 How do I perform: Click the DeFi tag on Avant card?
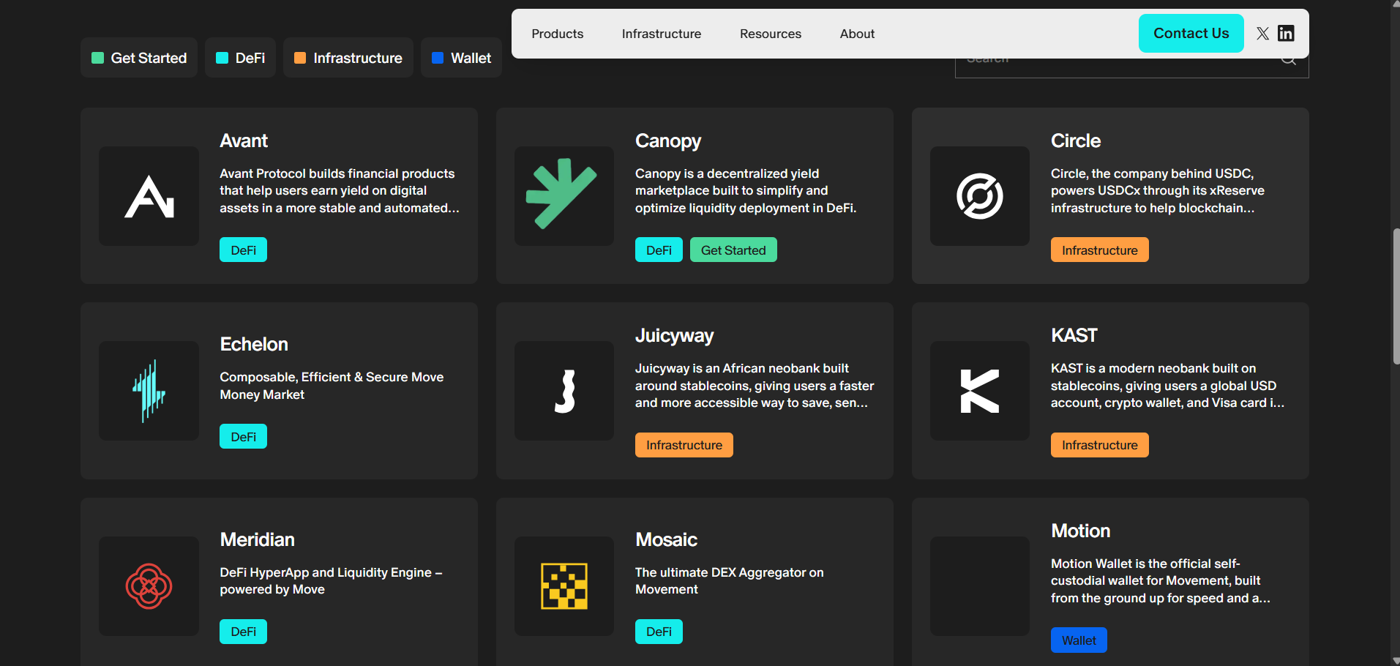[243, 250]
